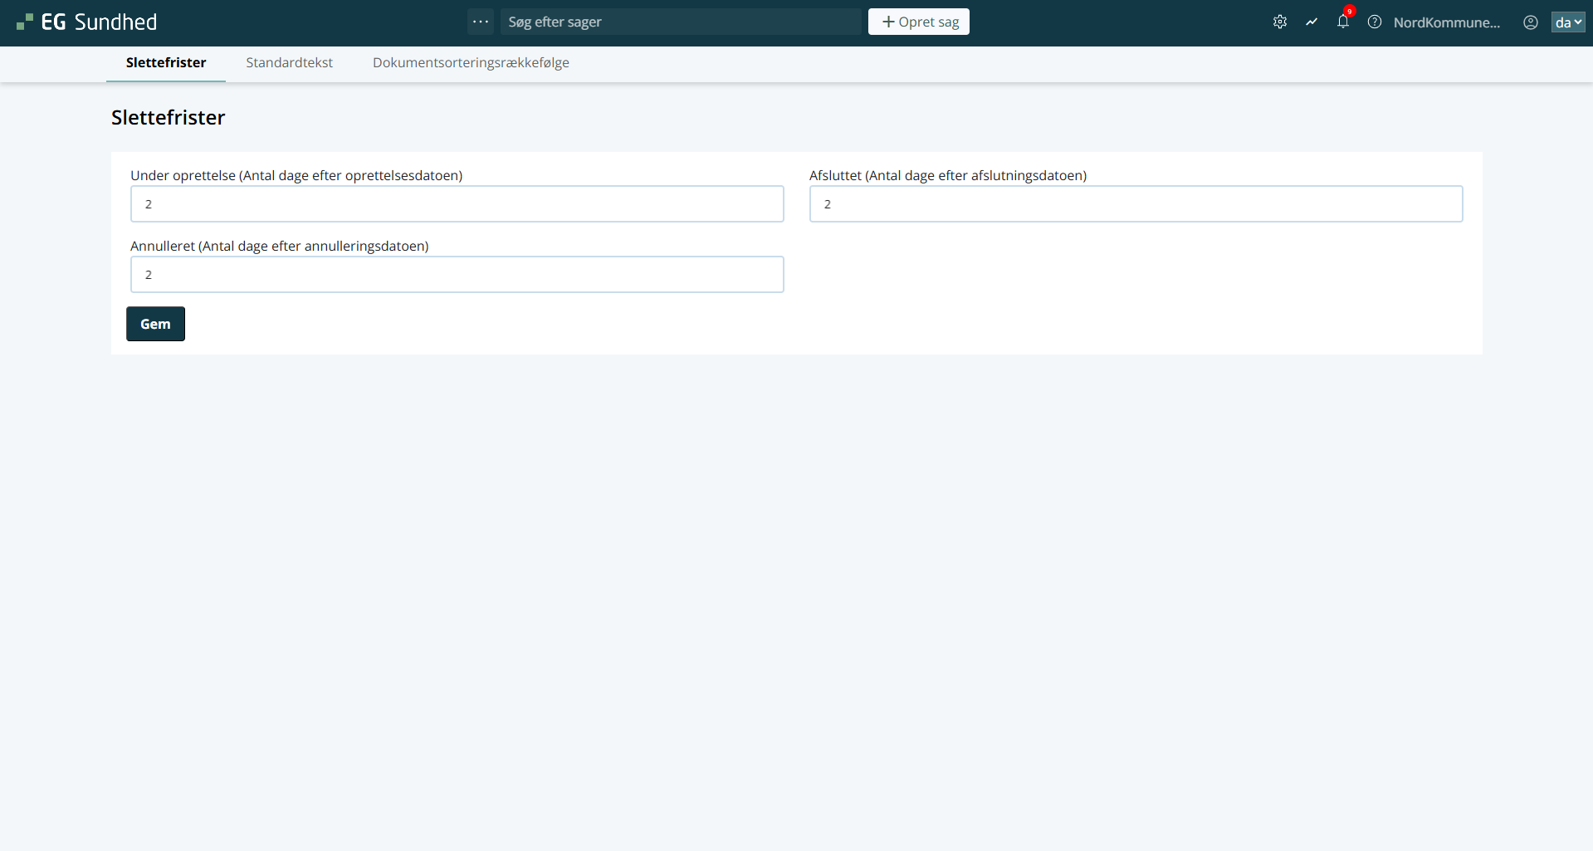Viewport: 1593px width, 851px height.
Task: Select the Slettefrister tab
Action: point(166,63)
